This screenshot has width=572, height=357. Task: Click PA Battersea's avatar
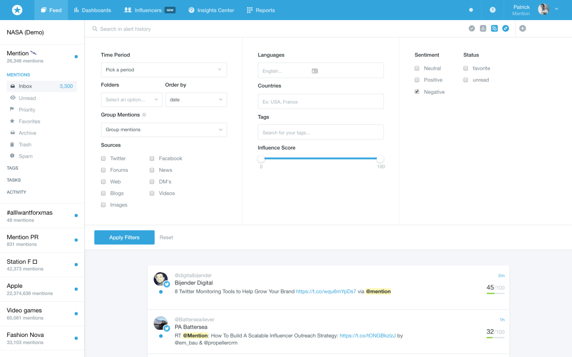coord(160,324)
